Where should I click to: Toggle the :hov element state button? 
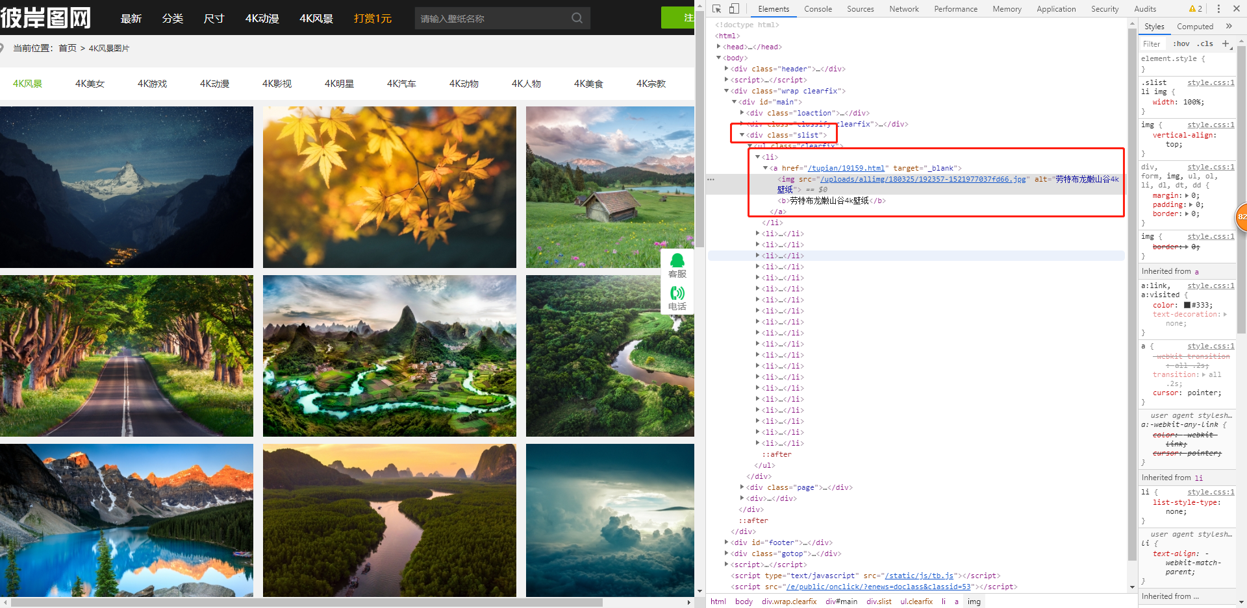[x=1181, y=43]
